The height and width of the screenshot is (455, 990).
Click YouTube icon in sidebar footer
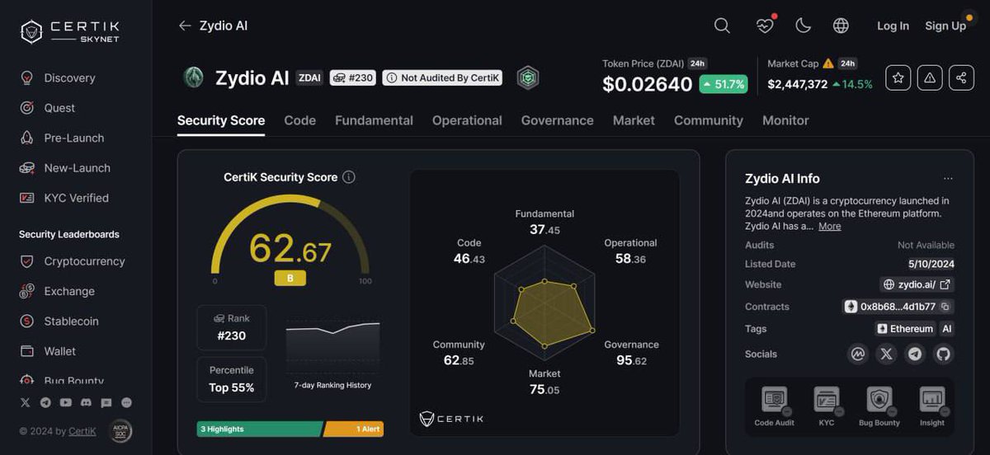pyautogui.click(x=65, y=403)
